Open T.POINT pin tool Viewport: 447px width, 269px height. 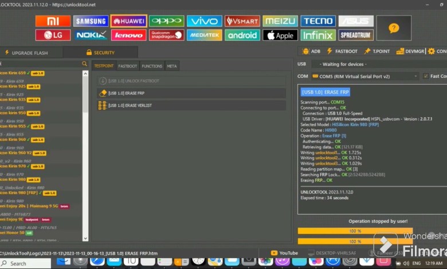[377, 52]
